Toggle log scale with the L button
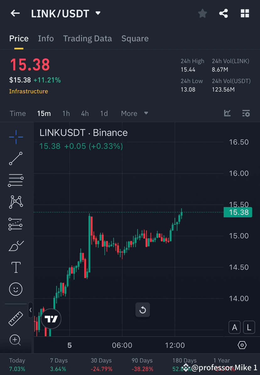Screen dimensions: 260x375 point(249,327)
